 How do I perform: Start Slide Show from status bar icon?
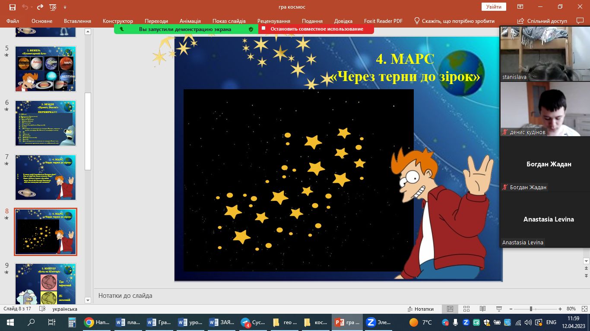[500, 309]
